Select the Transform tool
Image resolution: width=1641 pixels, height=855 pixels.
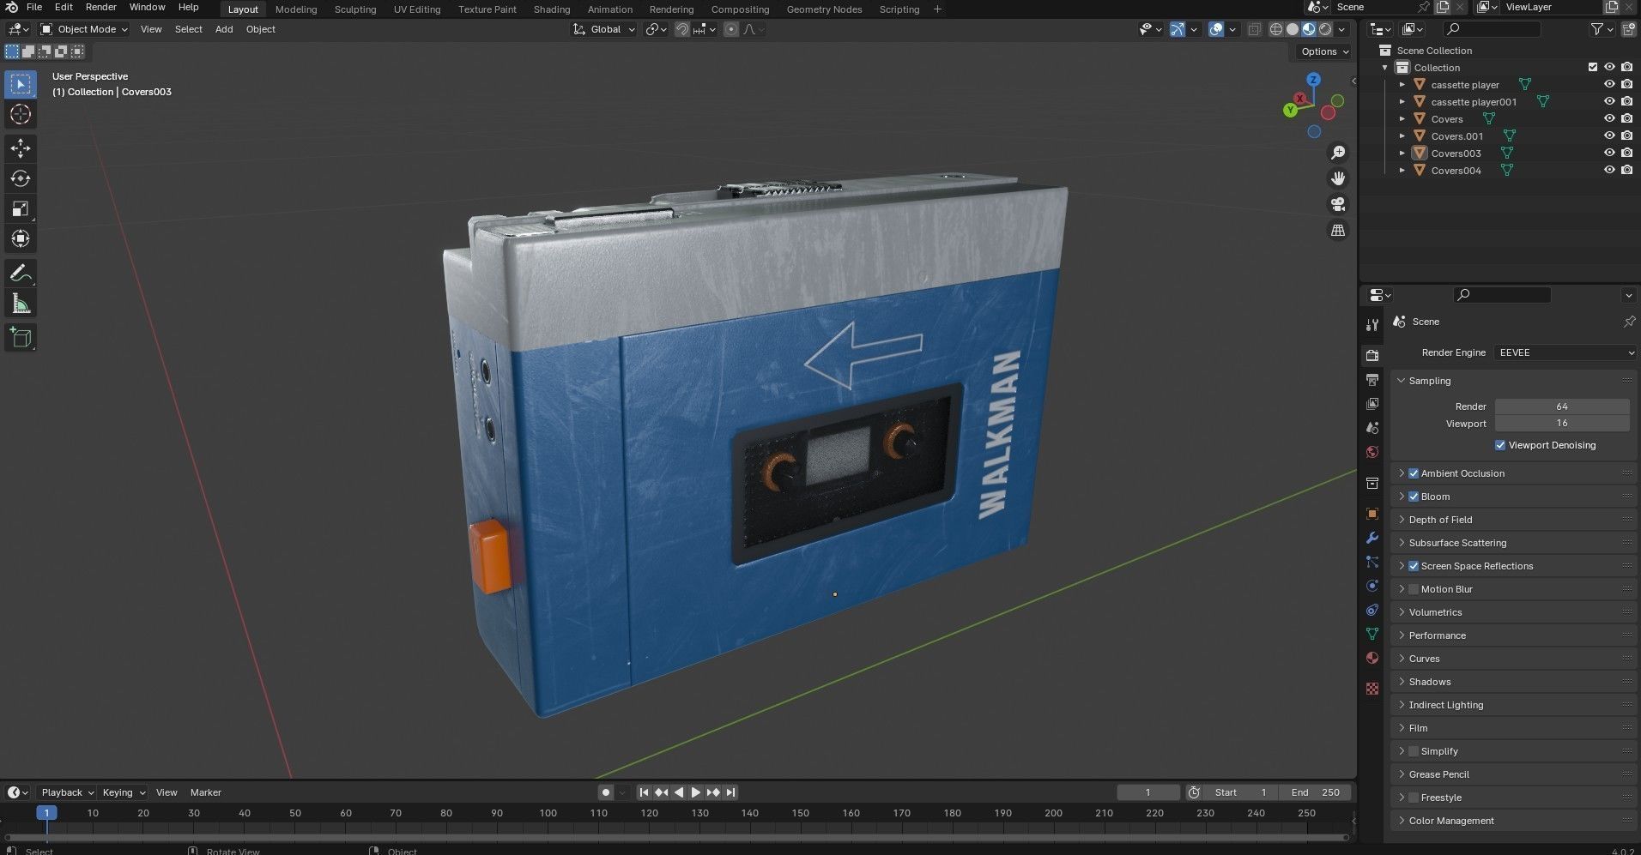pos(21,238)
